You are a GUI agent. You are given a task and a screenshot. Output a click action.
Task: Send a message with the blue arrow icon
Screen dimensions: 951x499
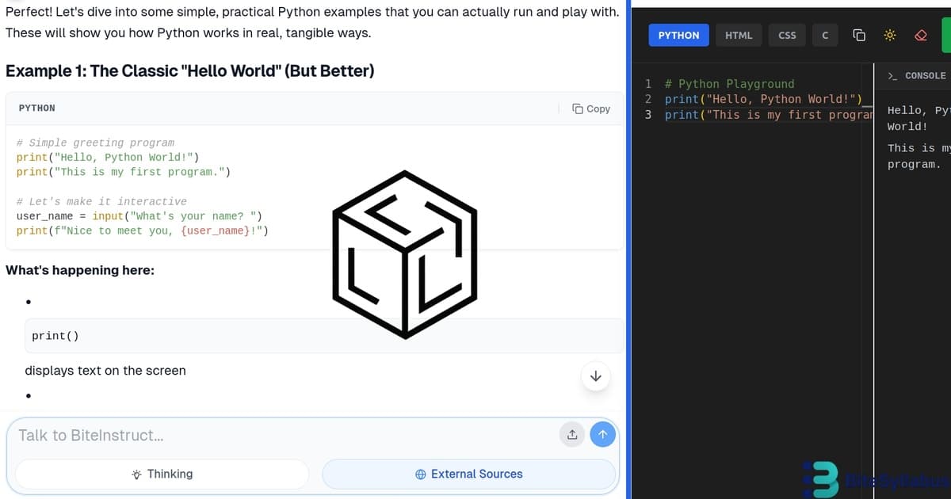pos(602,434)
